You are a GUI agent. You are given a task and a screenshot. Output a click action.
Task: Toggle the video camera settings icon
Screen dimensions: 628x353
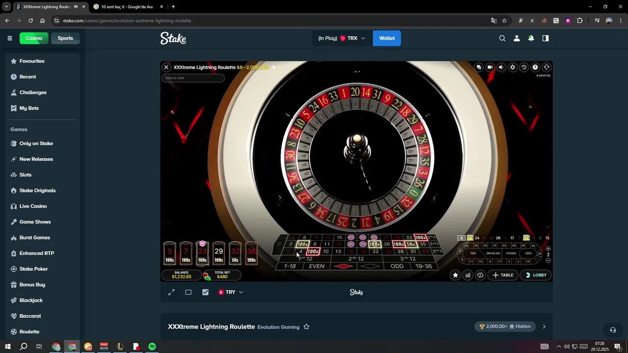point(490,67)
